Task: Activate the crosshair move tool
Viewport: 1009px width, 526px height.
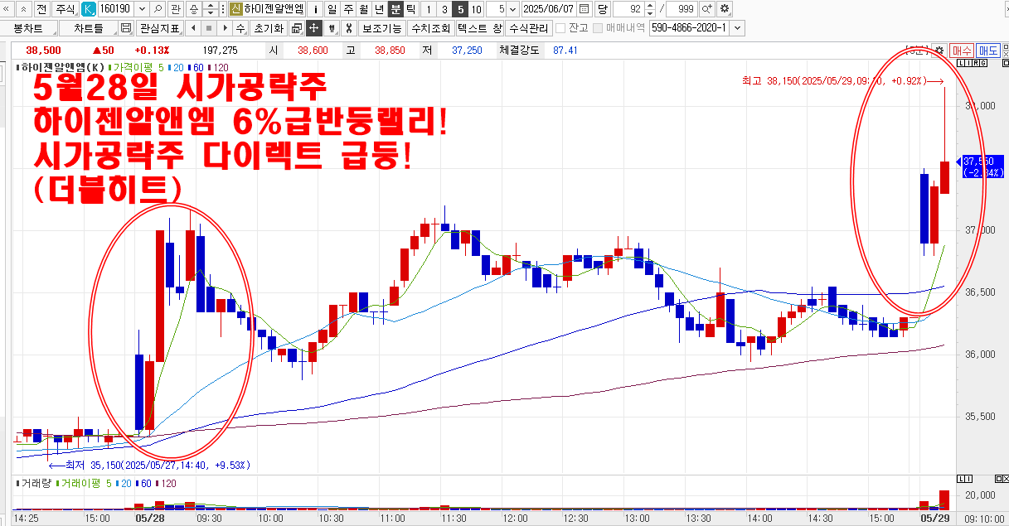Action: [313, 27]
